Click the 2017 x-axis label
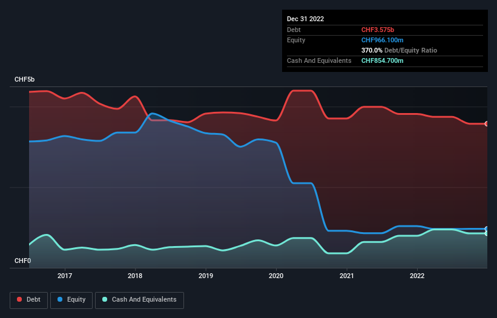This screenshot has width=497, height=318. [65, 276]
